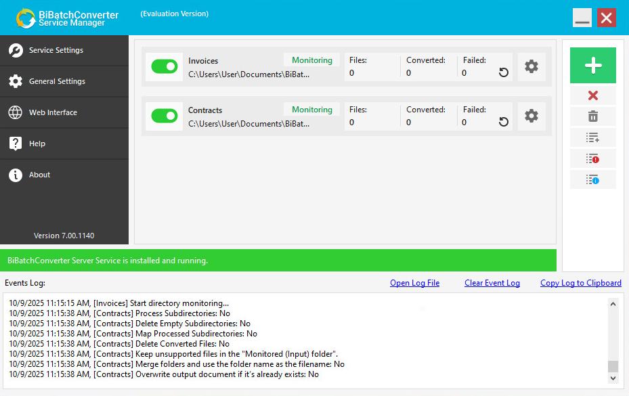629x396 pixels.
Task: Click the Clear Event Log link
Action: point(492,283)
